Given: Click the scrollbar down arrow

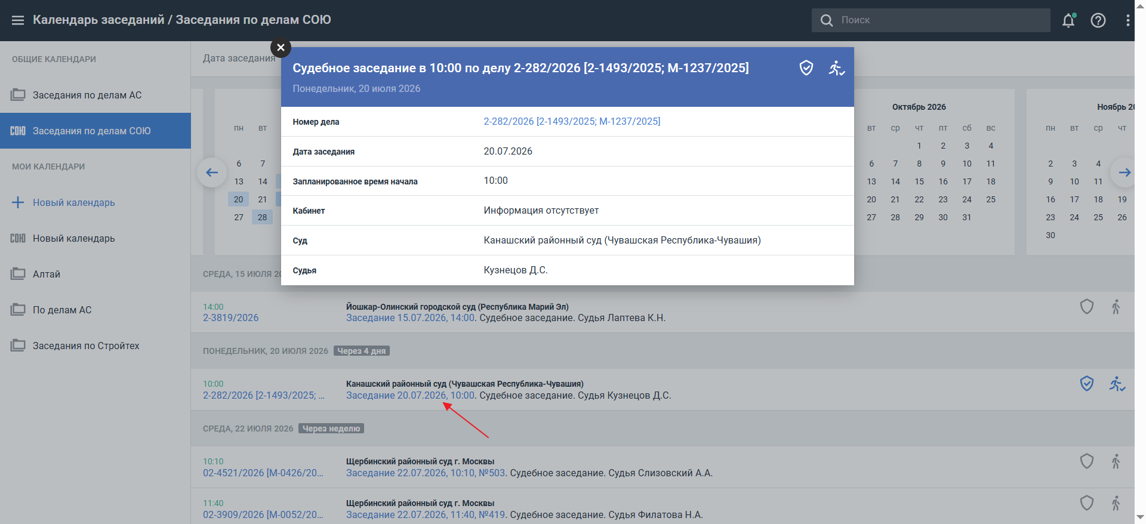Looking at the screenshot, I should [x=1140, y=517].
